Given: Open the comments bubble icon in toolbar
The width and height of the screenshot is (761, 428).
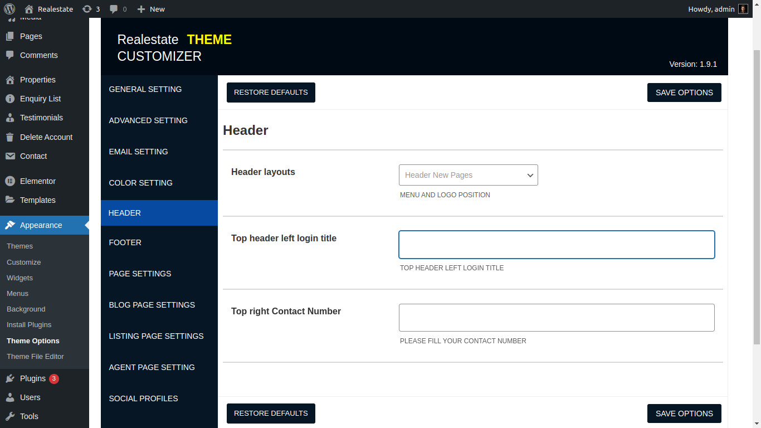Looking at the screenshot, I should pyautogui.click(x=114, y=9).
